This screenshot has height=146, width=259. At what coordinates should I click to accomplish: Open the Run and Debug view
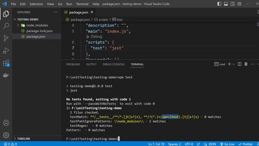click(x=6, y=50)
